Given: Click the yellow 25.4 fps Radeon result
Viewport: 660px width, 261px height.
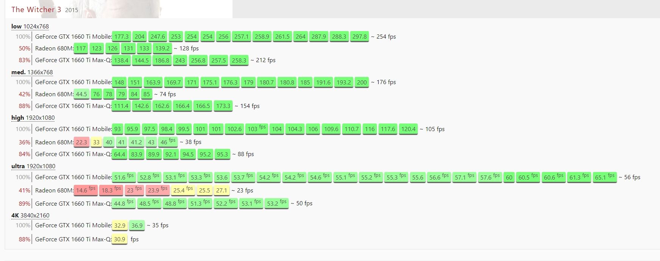Looking at the screenshot, I should tap(183, 190).
